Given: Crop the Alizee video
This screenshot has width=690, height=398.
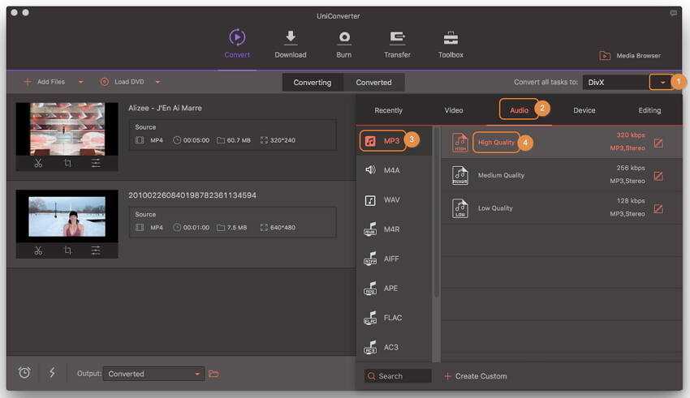Looking at the screenshot, I should tap(67, 163).
